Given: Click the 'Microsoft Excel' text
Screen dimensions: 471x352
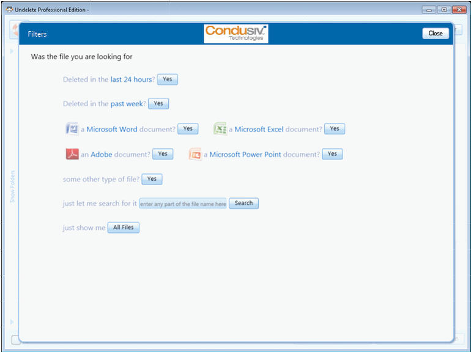Looking at the screenshot, I should tap(259, 130).
